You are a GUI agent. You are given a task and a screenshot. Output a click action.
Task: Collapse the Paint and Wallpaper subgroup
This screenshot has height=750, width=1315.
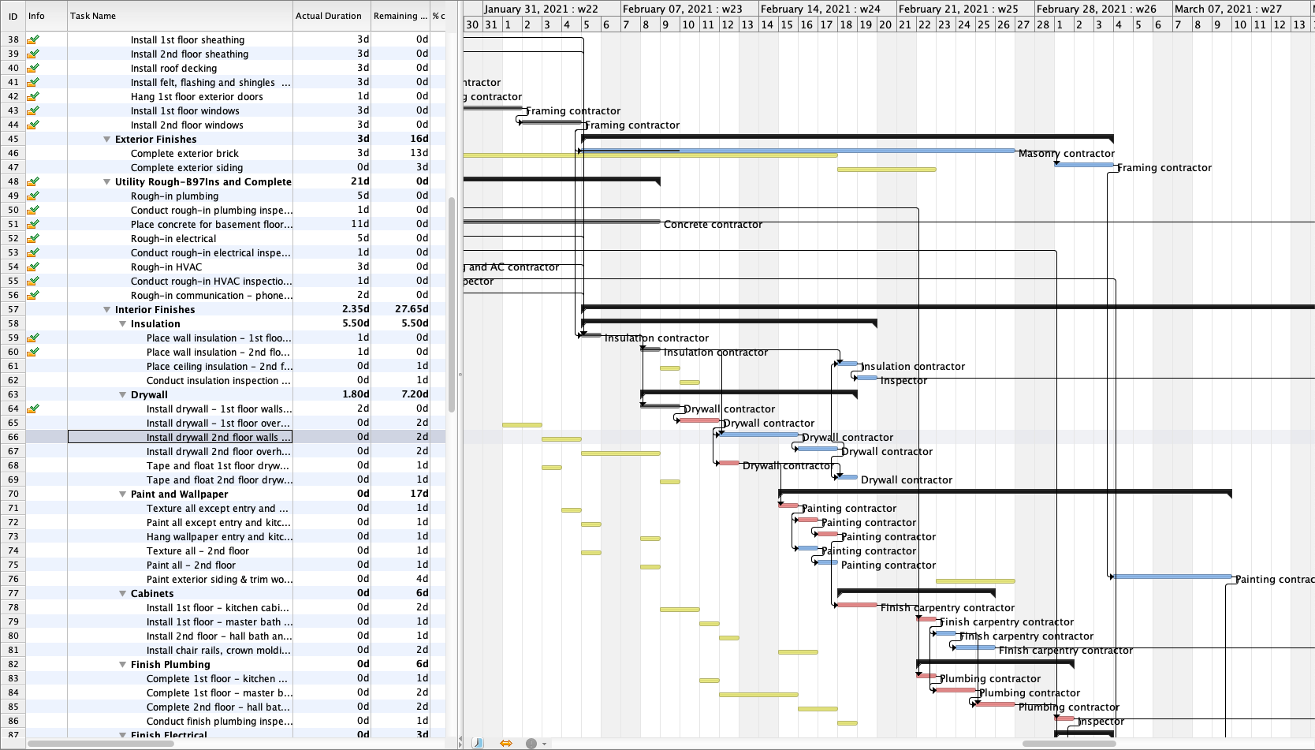(123, 494)
